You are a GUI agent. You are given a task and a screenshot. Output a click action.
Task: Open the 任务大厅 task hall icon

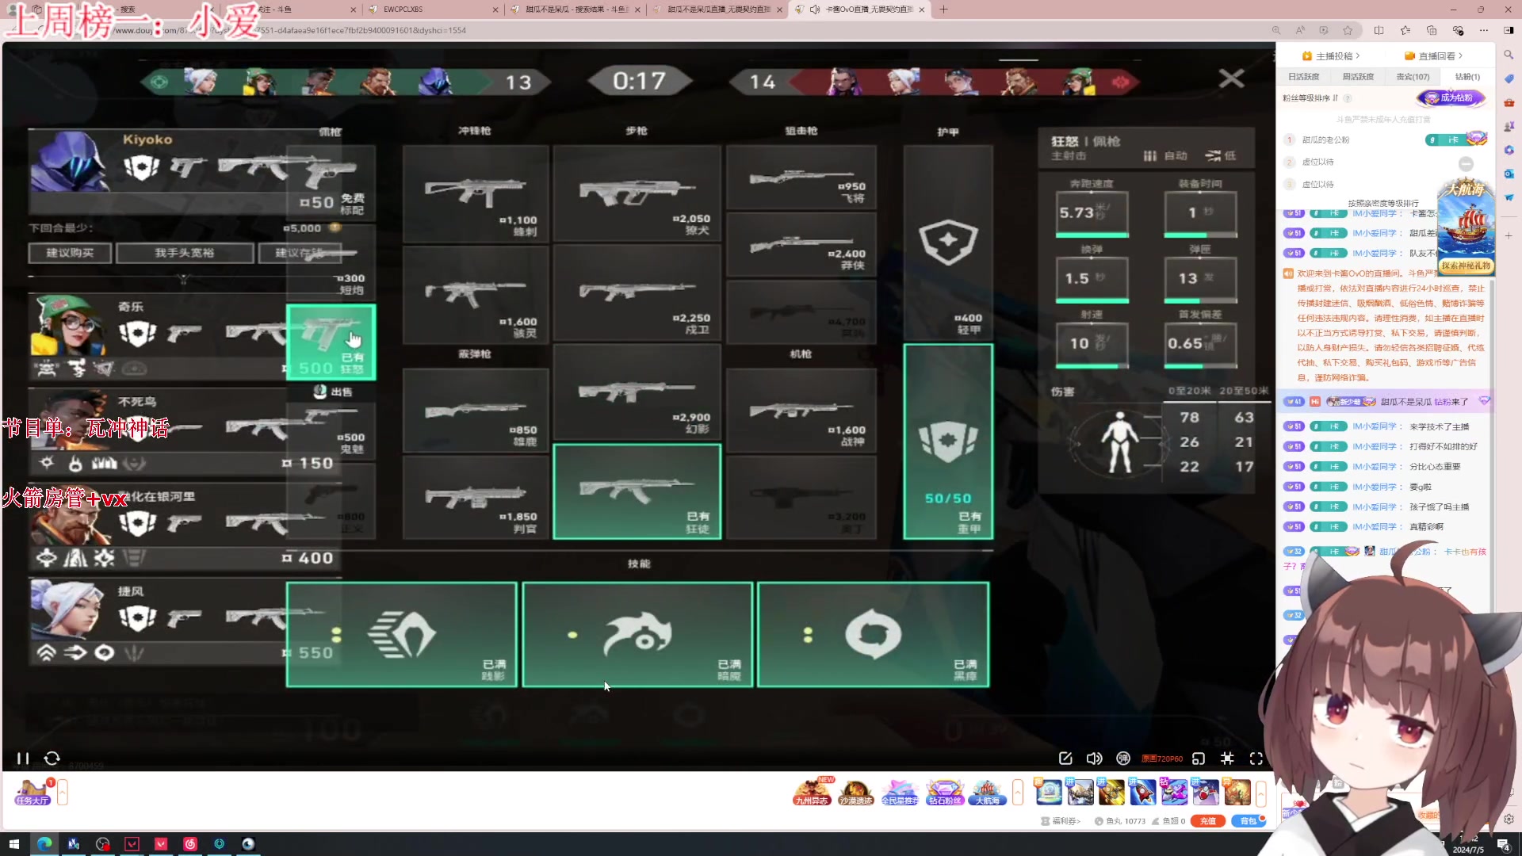click(33, 792)
